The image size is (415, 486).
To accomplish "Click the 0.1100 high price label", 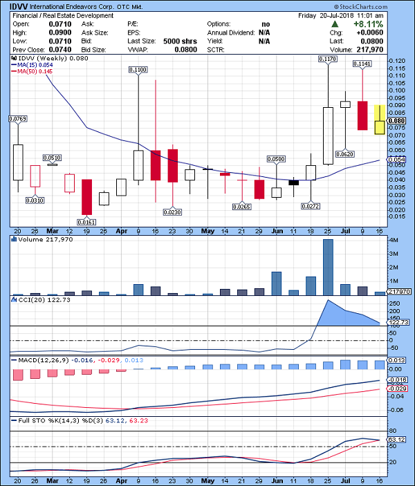I will click(138, 70).
